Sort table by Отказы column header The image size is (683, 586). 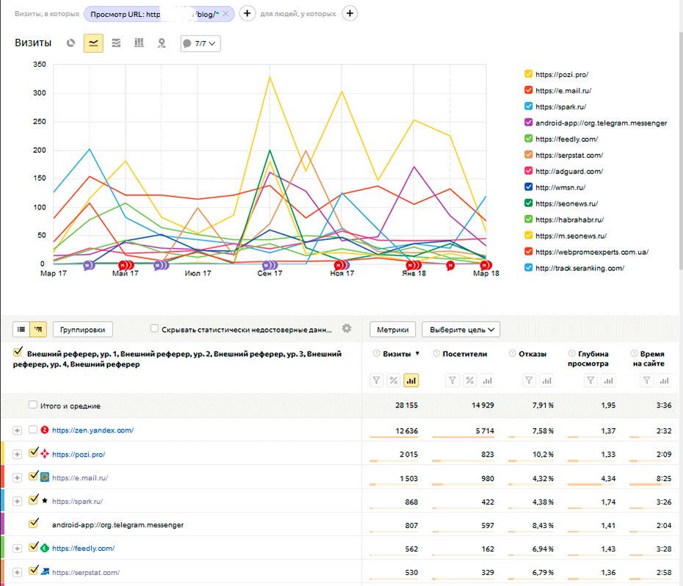tap(532, 354)
